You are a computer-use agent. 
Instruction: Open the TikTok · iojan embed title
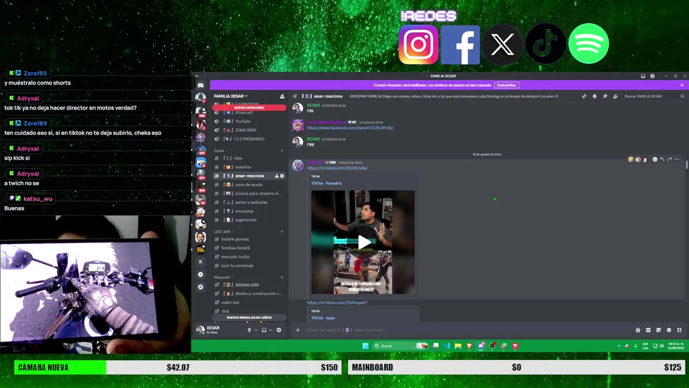323,318
